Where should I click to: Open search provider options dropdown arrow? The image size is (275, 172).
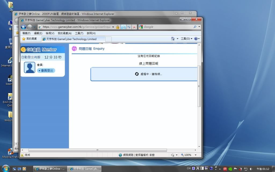[199, 27]
